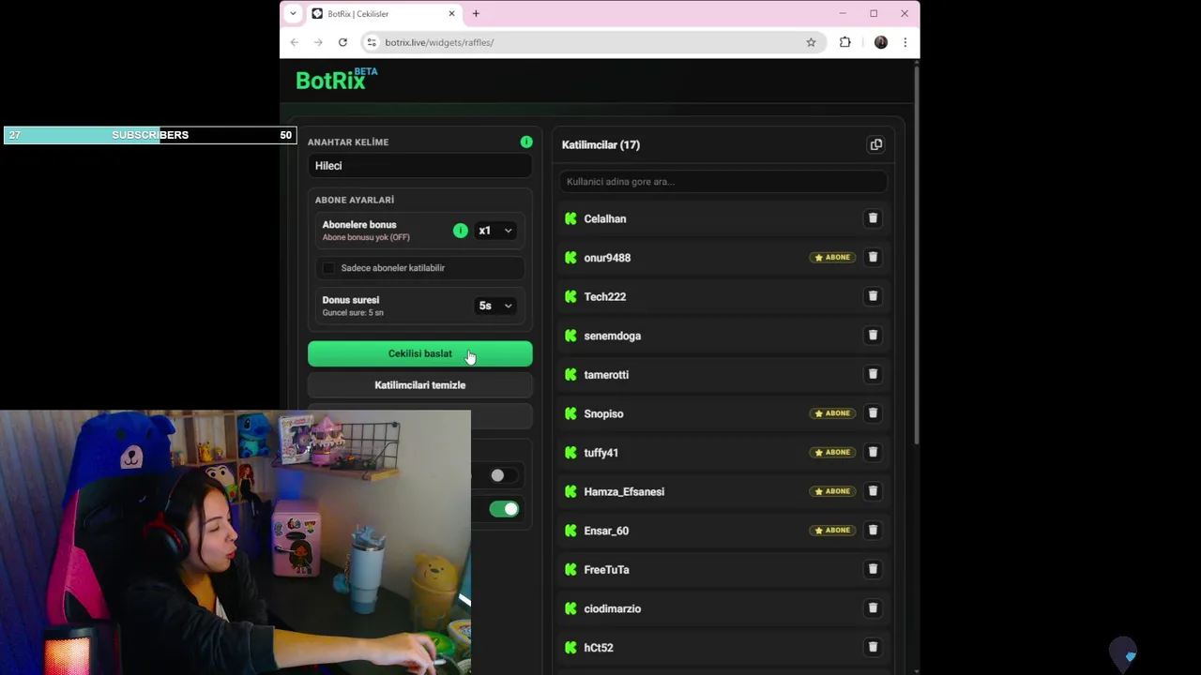This screenshot has width=1201, height=675.
Task: Open Chrome profile avatar
Action: coord(880,42)
